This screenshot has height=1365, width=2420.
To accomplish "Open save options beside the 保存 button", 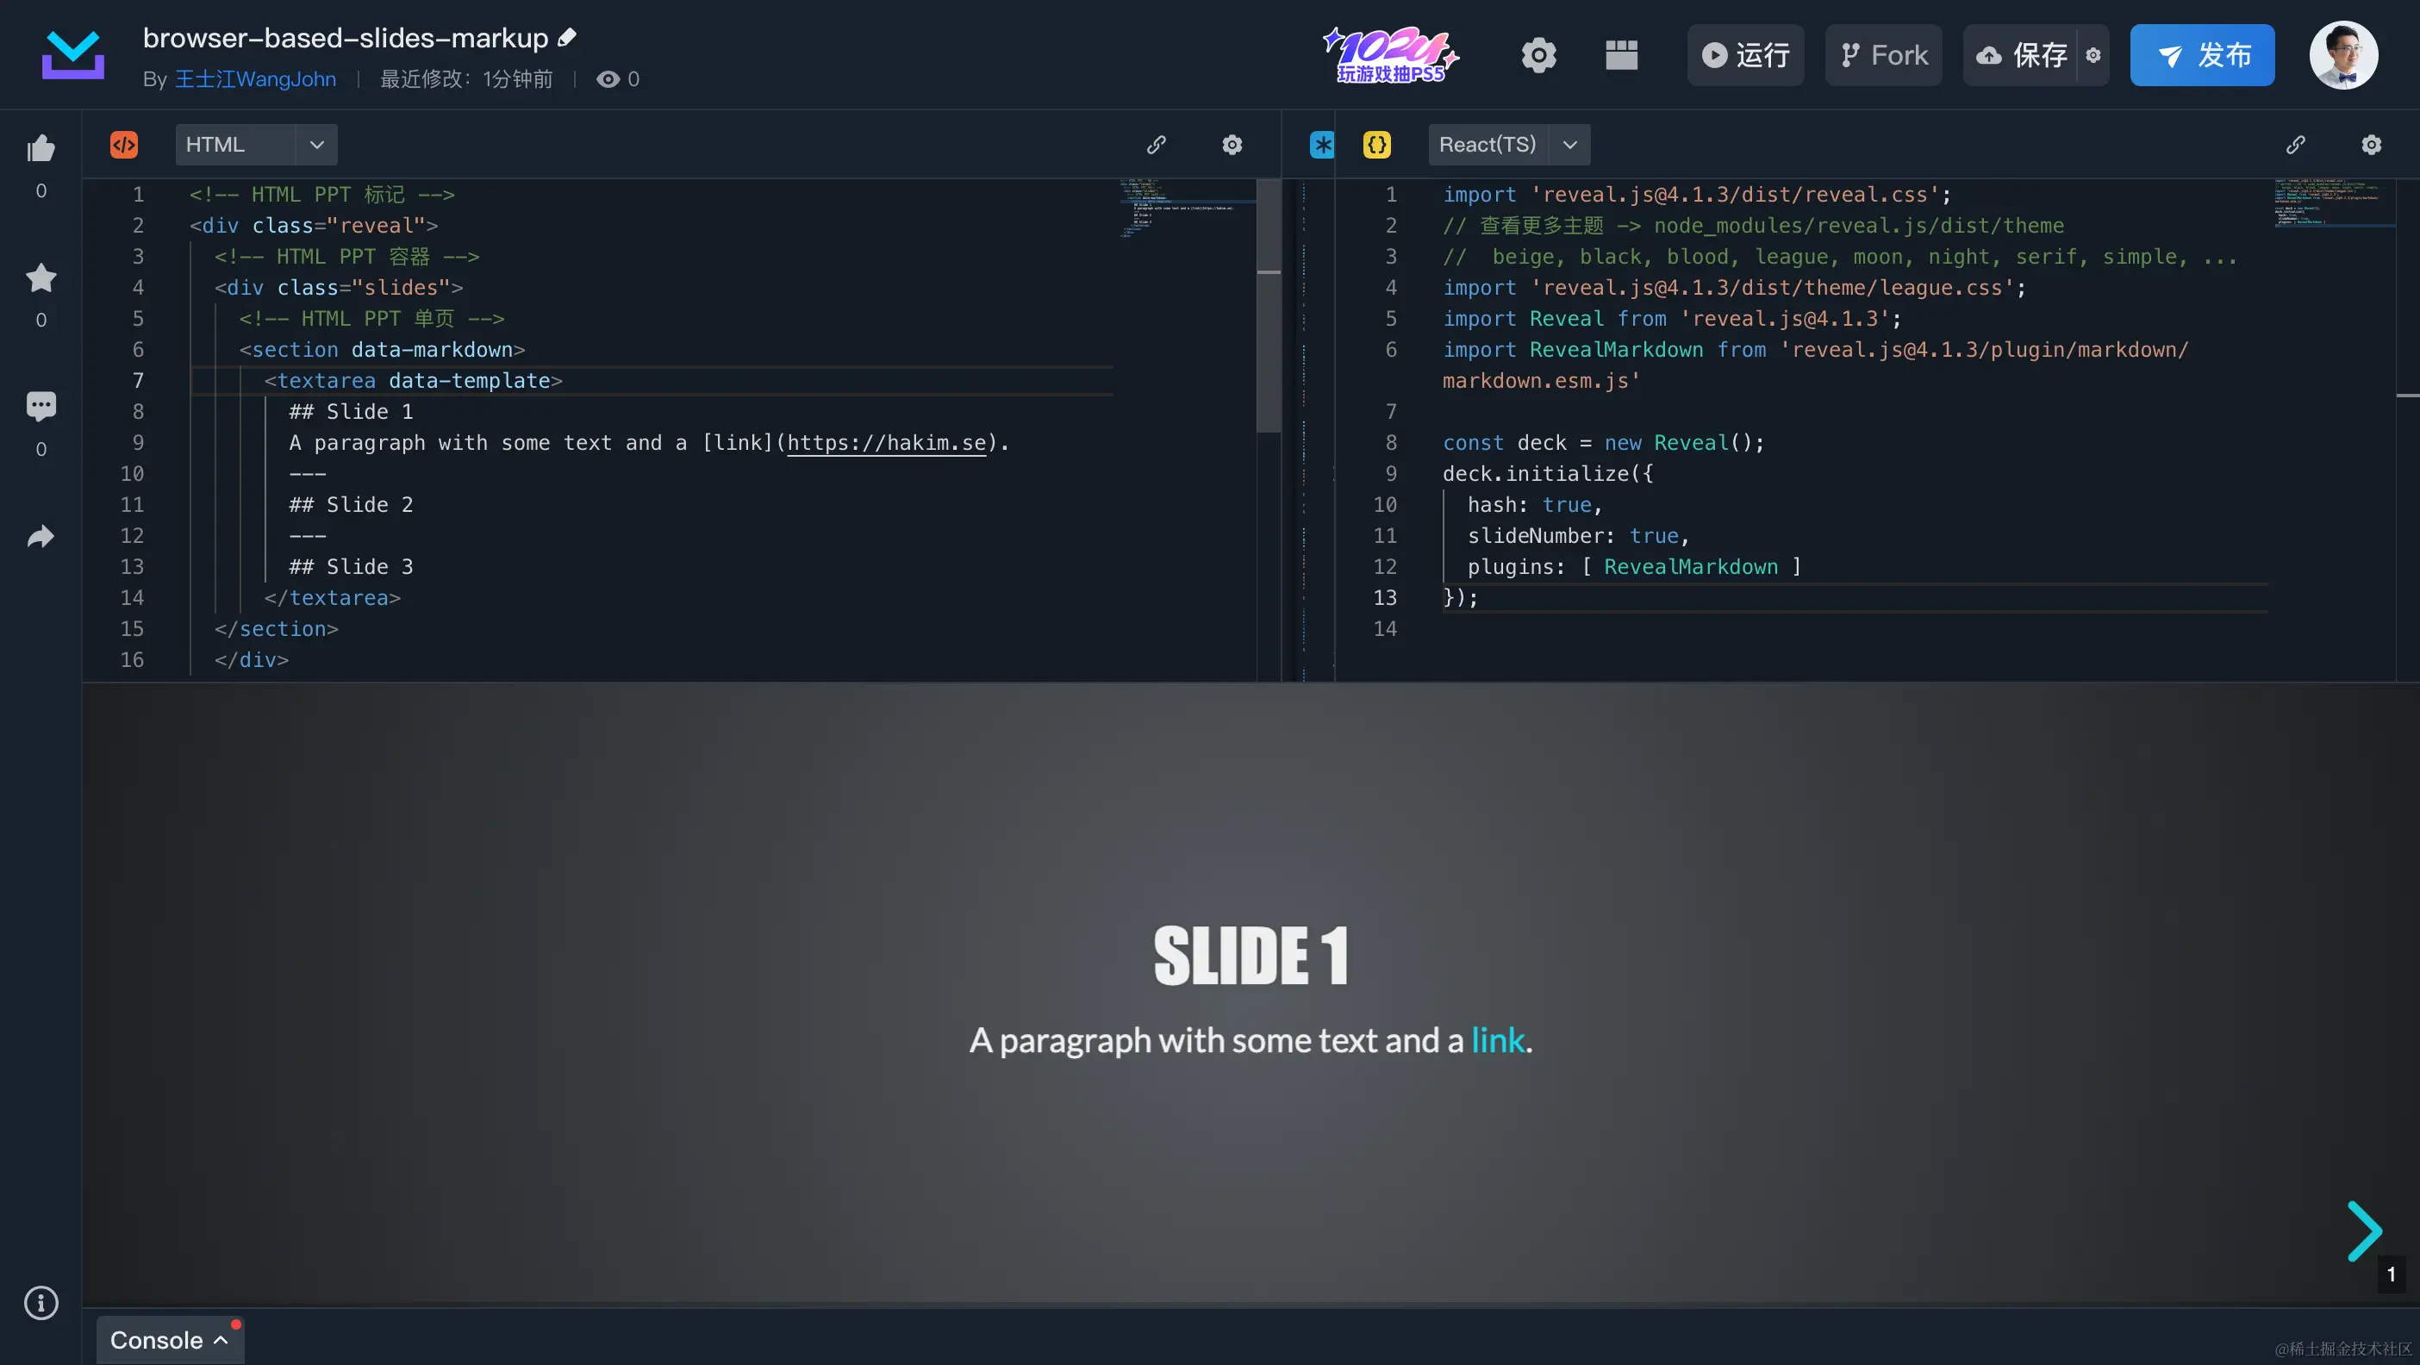I will (x=2094, y=54).
